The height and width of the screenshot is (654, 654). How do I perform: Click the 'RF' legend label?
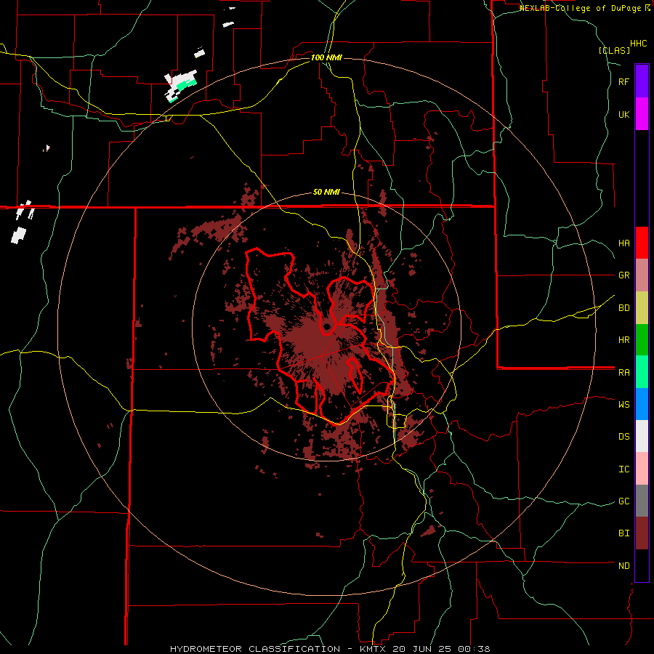click(x=623, y=81)
